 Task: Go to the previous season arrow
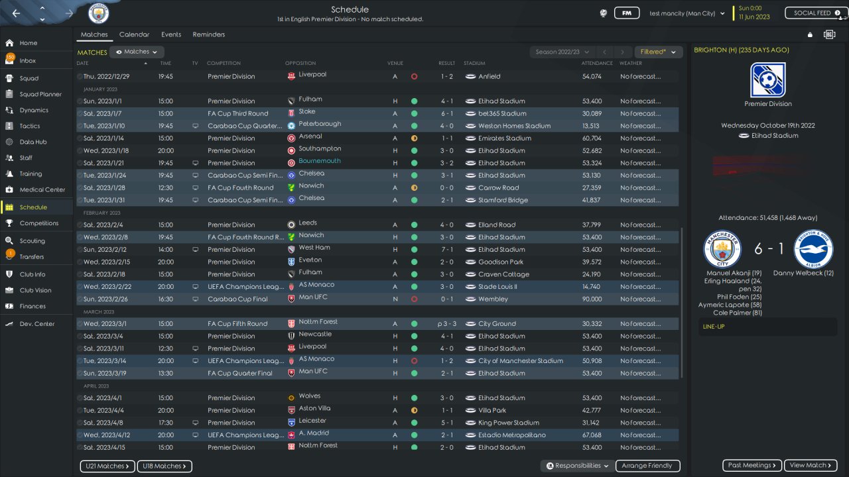coord(604,52)
